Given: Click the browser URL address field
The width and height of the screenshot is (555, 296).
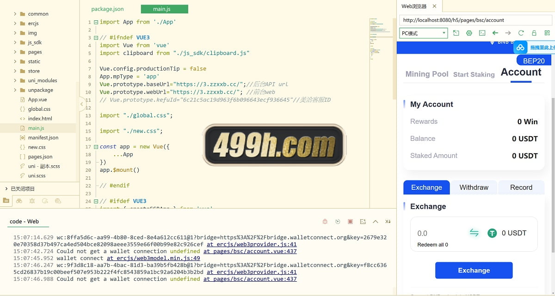Looking at the screenshot, I should pyautogui.click(x=476, y=20).
